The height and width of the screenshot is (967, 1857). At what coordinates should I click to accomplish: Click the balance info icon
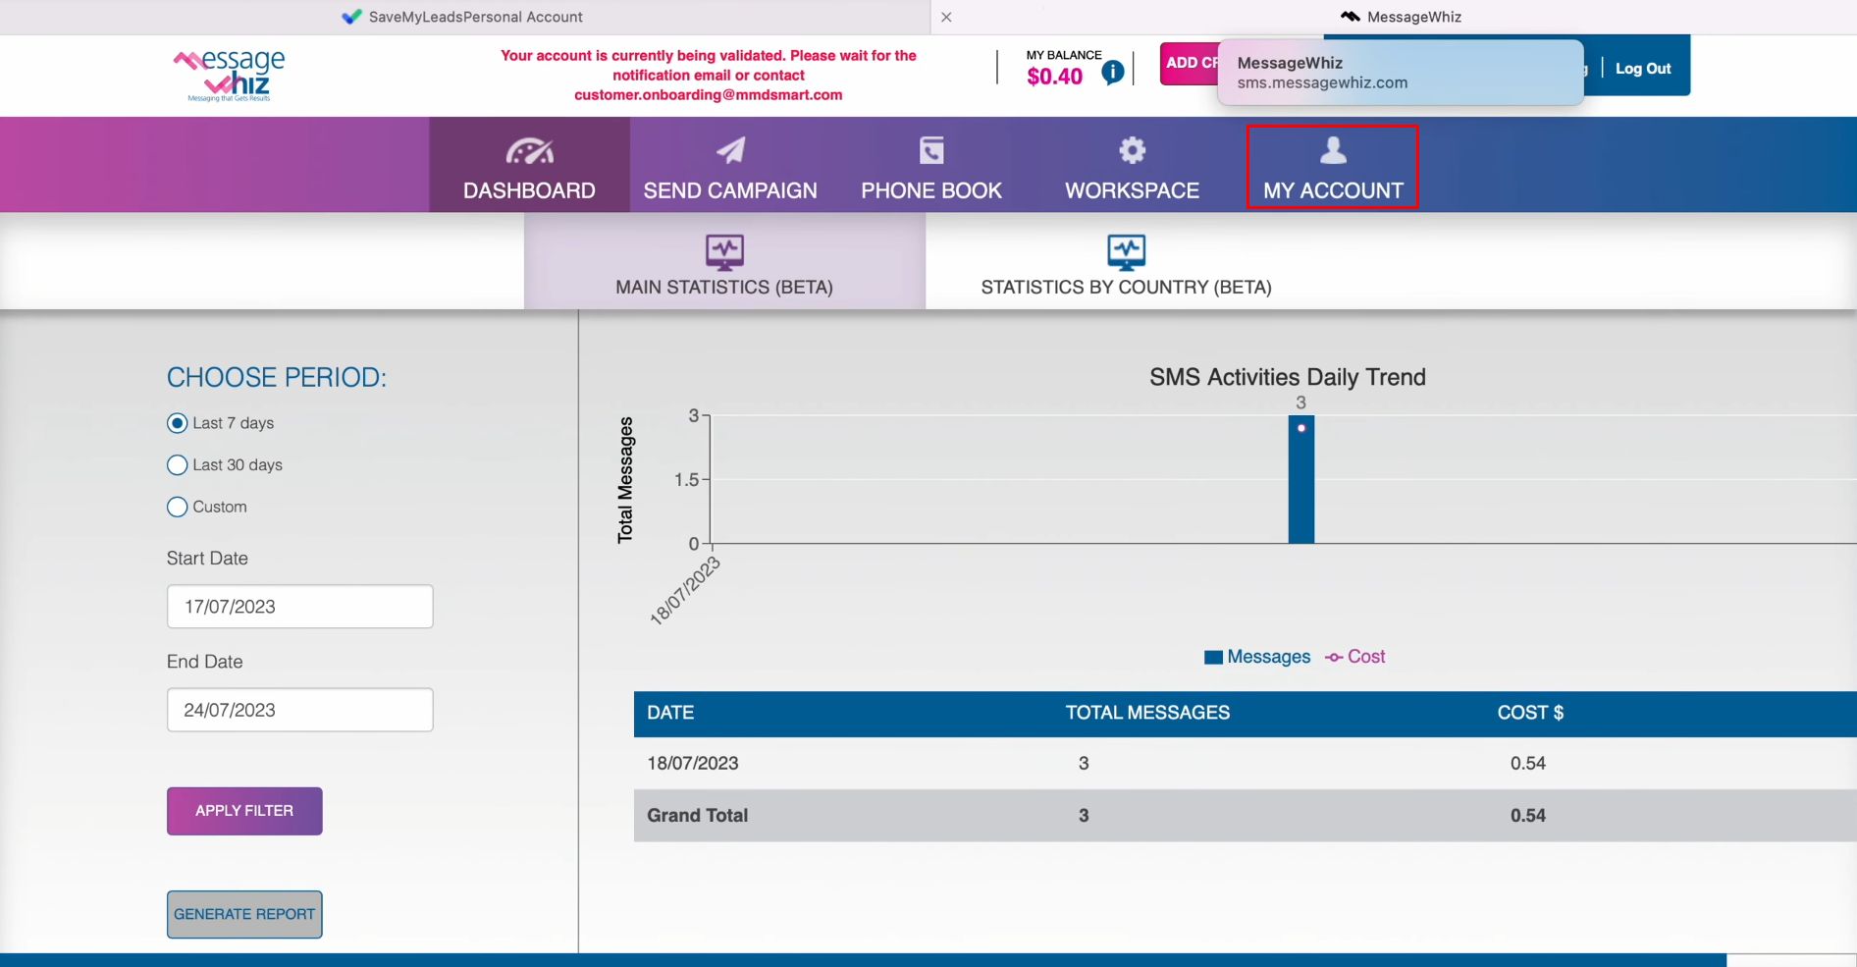coord(1113,72)
